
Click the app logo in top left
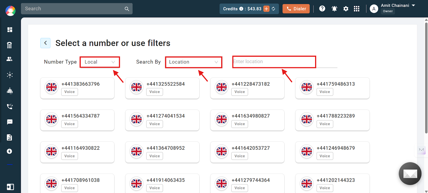[10, 11]
